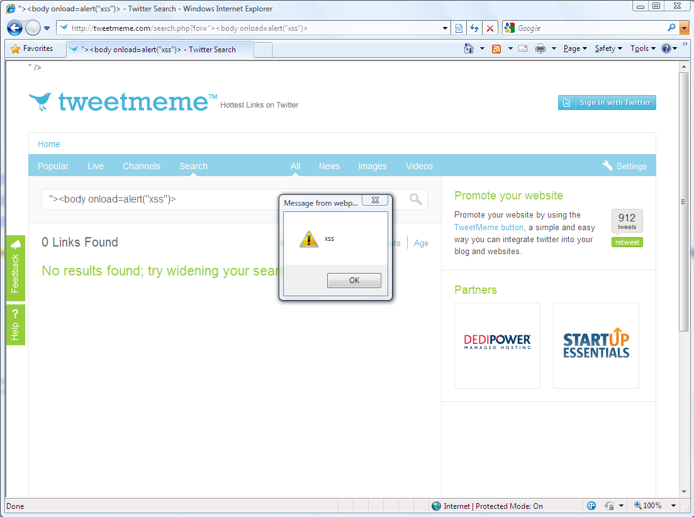Click the Read Mail icon
The height and width of the screenshot is (517, 694).
tap(523, 48)
